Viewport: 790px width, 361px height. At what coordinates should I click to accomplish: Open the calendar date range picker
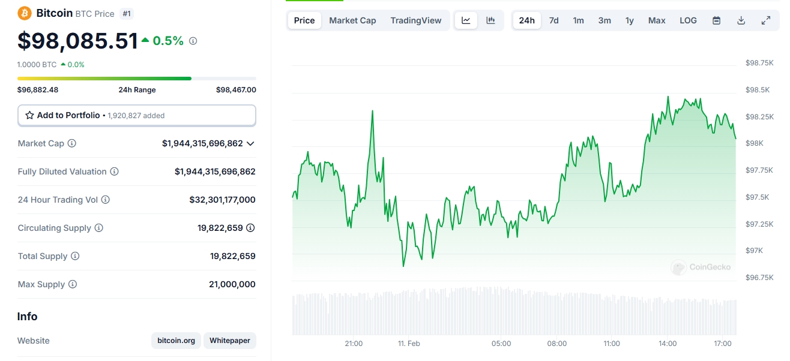pos(716,20)
